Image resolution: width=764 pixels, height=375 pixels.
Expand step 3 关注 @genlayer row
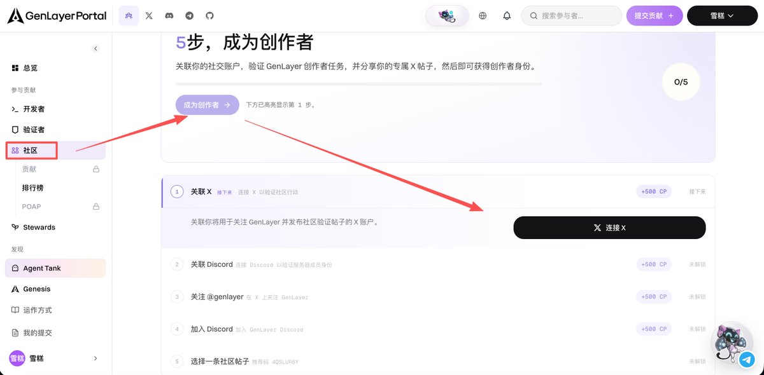click(438, 297)
